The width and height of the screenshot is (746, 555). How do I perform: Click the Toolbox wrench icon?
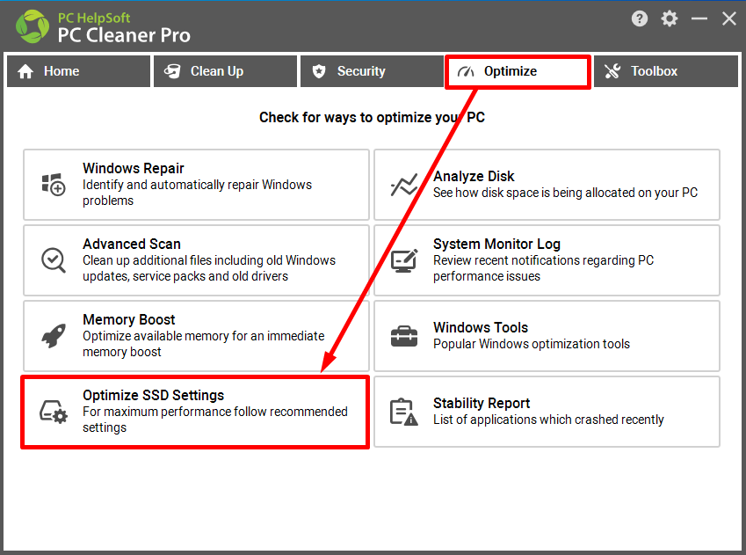612,71
